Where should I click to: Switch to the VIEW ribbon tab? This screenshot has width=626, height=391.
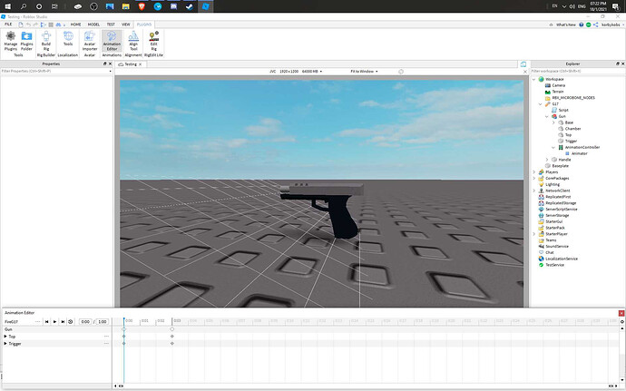point(126,24)
